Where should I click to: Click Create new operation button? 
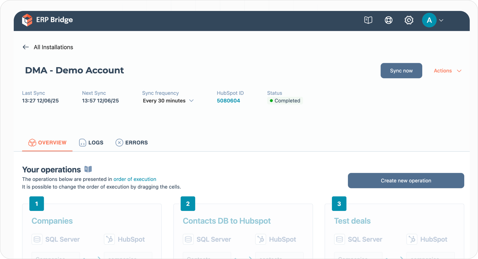point(406,181)
